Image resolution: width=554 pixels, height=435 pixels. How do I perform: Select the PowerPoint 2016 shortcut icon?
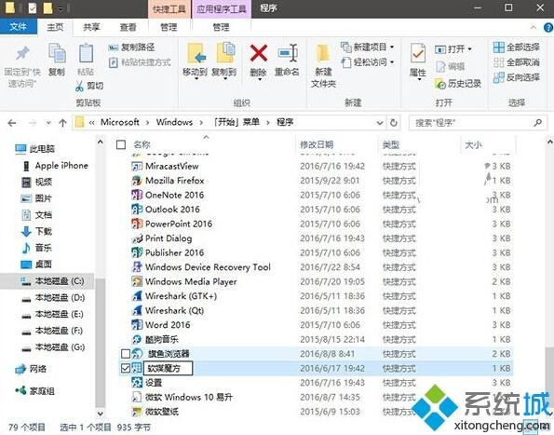point(137,224)
